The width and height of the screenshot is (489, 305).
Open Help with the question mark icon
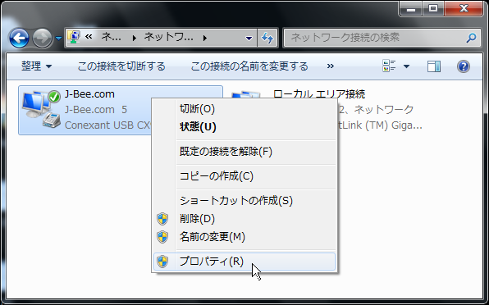(x=464, y=66)
